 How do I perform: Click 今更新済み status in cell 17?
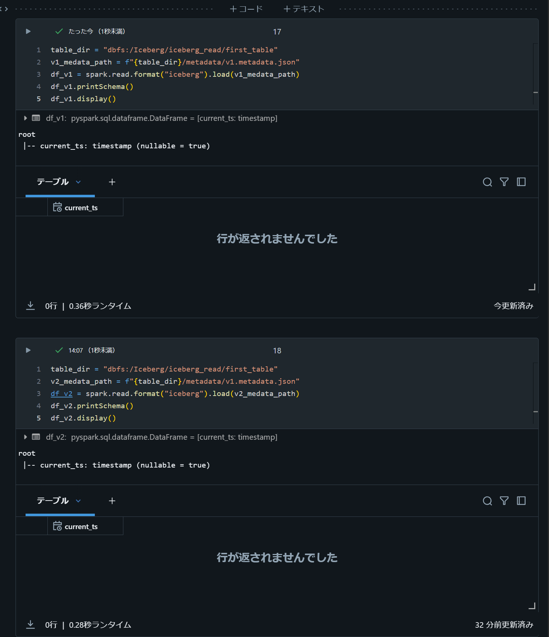click(513, 306)
